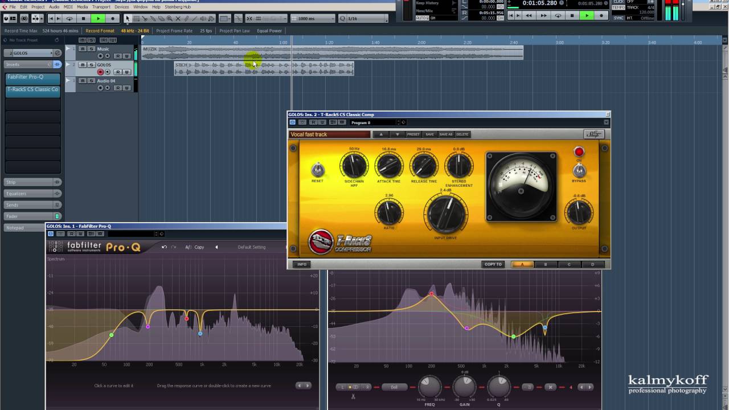Flip the T-RackS Bypass switch
The image size is (729, 410).
click(579, 171)
